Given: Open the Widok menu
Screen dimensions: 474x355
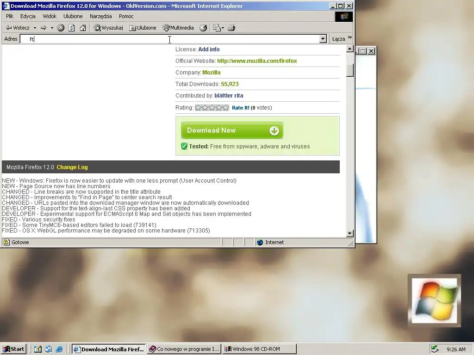Looking at the screenshot, I should [x=50, y=16].
